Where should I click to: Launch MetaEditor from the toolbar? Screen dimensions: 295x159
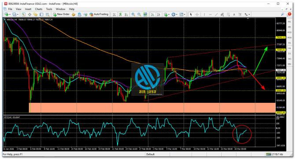coord(74,14)
